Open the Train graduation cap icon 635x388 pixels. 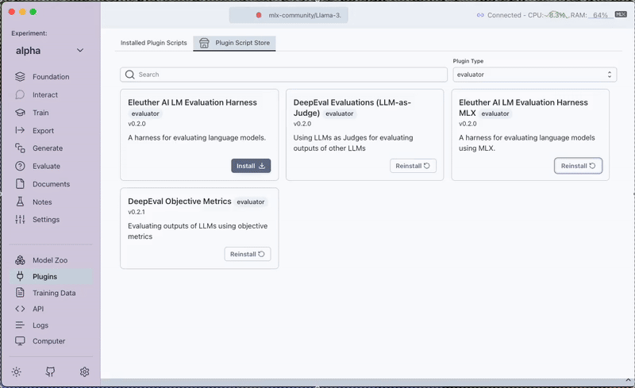click(x=20, y=113)
